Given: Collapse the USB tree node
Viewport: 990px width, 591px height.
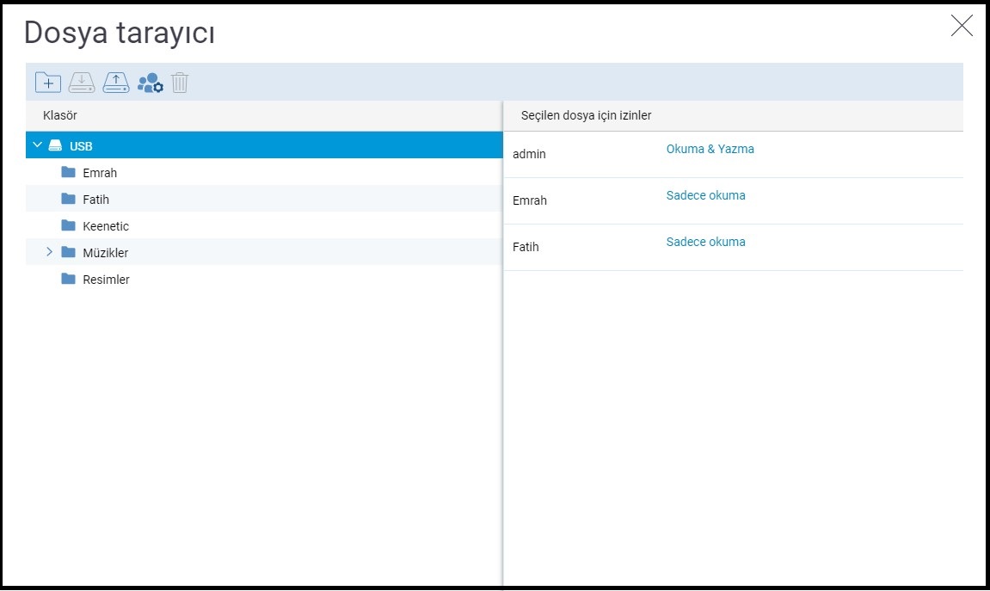Looking at the screenshot, I should (x=37, y=145).
